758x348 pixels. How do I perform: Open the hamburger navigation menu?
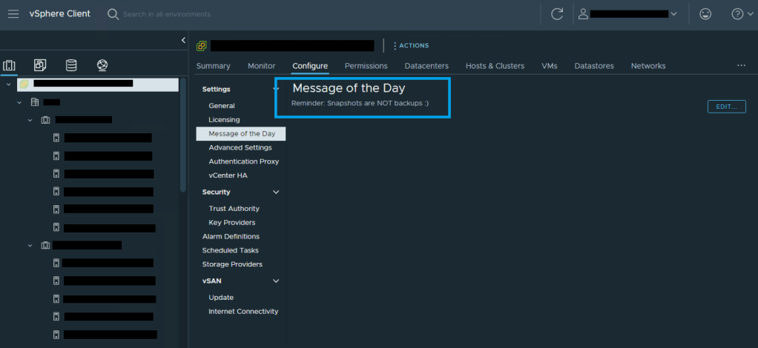point(13,14)
